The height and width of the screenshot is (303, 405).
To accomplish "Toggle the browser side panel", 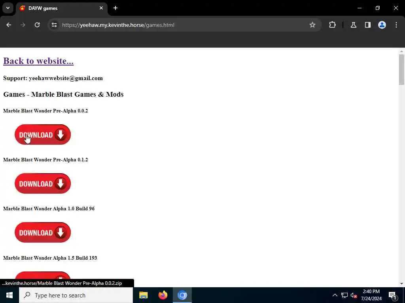I will click(x=367, y=25).
